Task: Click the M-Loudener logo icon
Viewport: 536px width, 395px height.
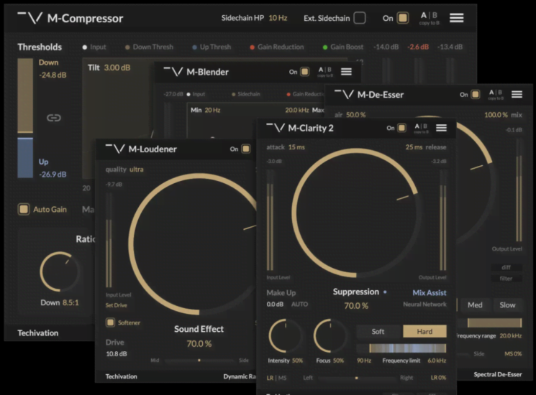Action: coord(115,149)
